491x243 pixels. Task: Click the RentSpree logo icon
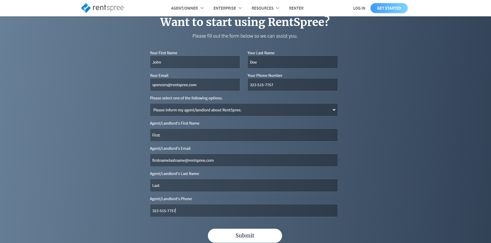(86, 8)
